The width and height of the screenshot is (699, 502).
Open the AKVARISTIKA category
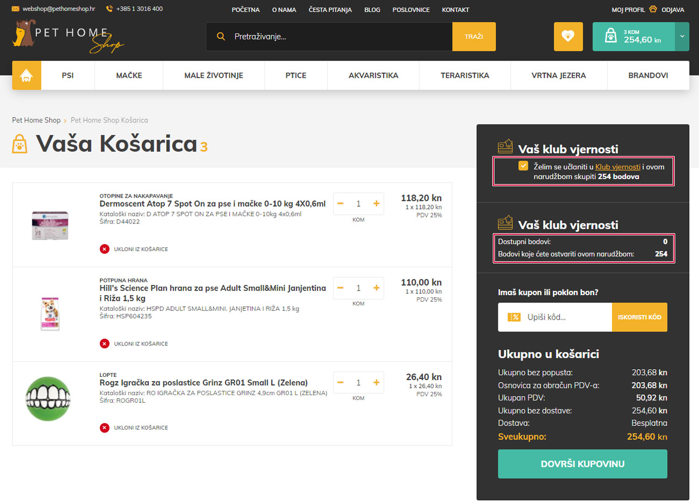374,76
